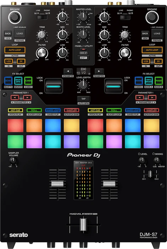This screenshot has width=167, height=249.
Task: Trigger the yellow pad on the right deck
Action: pyautogui.click(x=151, y=126)
